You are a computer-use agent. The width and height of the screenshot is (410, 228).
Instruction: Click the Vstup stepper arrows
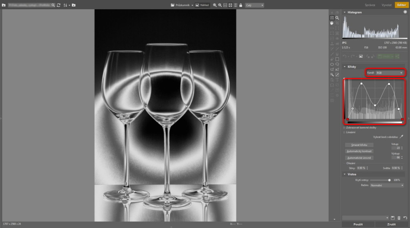coord(402,148)
